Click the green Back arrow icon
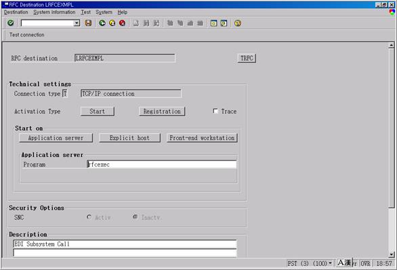The image size is (397, 270). (x=102, y=23)
